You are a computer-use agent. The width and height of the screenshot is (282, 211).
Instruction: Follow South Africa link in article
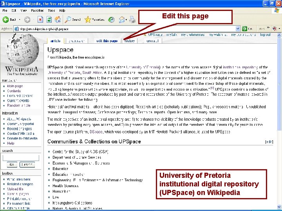[92, 73]
